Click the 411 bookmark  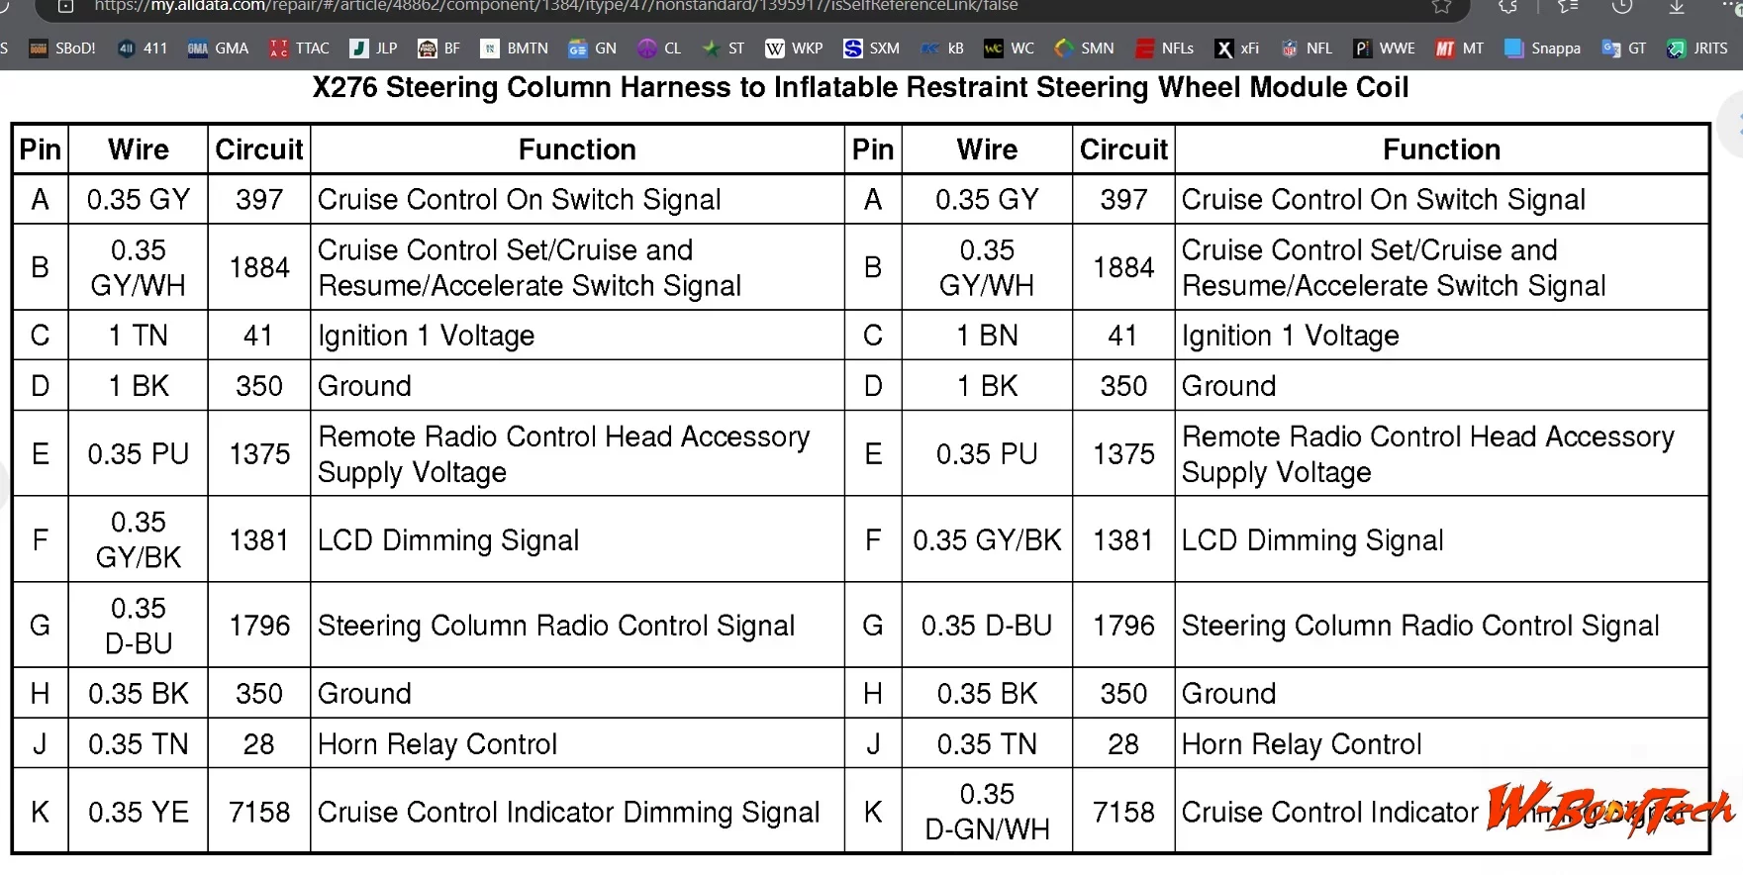coord(143,49)
